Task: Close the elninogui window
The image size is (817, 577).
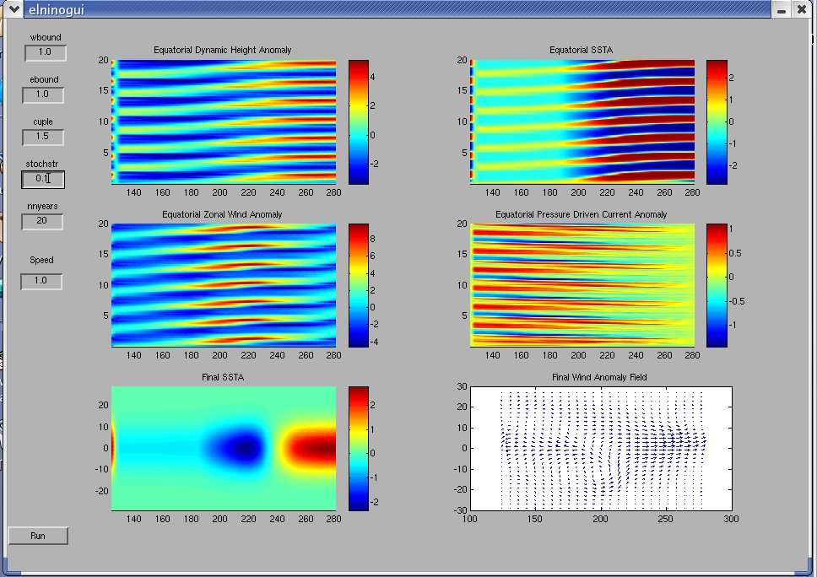Action: coord(802,9)
